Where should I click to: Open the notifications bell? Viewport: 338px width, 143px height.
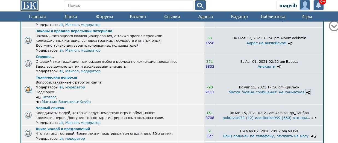point(318,5)
